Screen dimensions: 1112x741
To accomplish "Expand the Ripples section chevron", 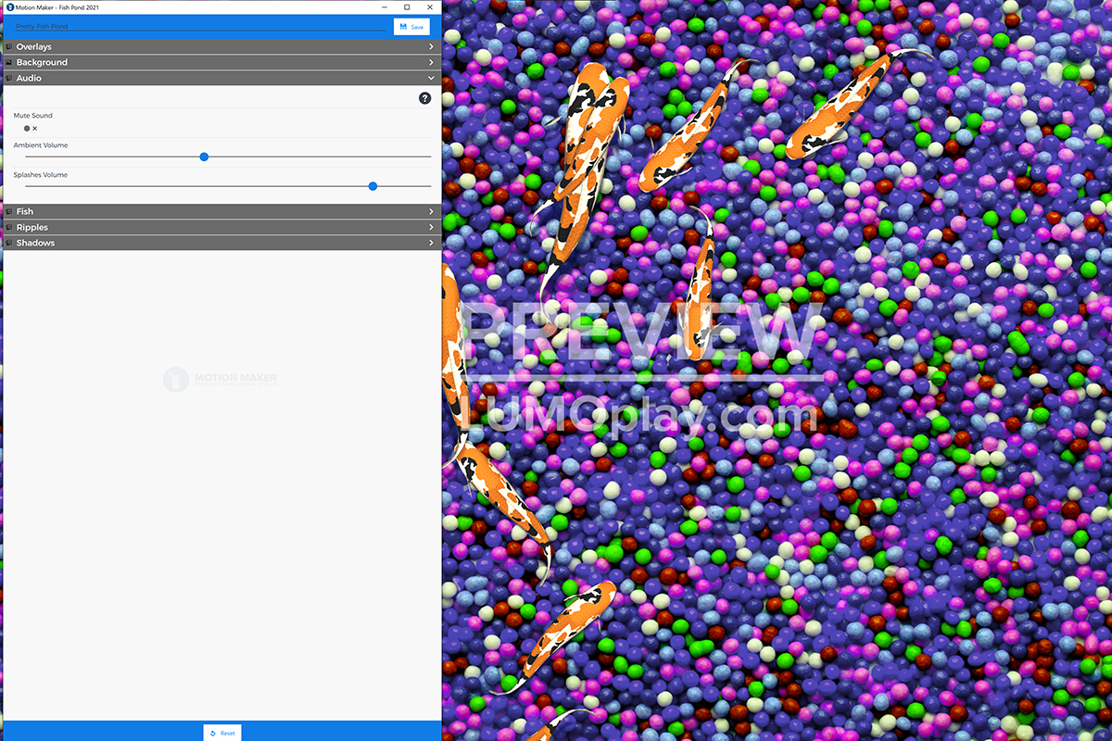I will pos(431,227).
